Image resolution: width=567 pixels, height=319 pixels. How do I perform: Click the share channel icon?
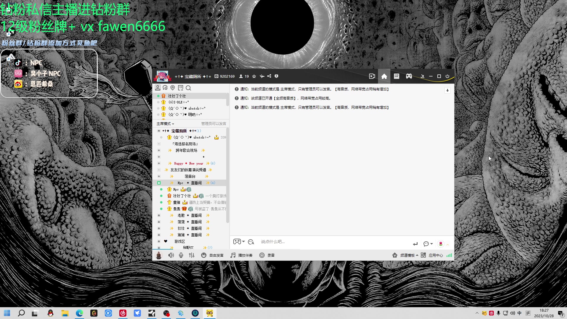269,76
